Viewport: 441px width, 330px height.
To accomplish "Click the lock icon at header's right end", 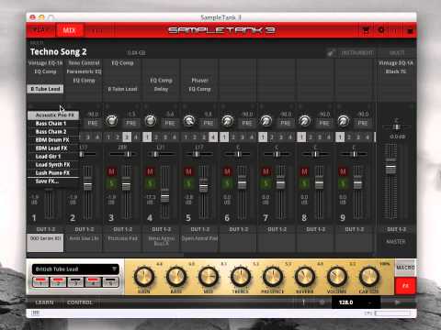I will (410, 30).
